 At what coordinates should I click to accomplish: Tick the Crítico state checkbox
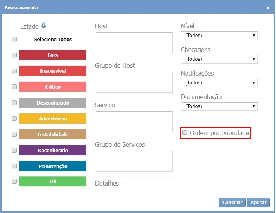[14, 87]
